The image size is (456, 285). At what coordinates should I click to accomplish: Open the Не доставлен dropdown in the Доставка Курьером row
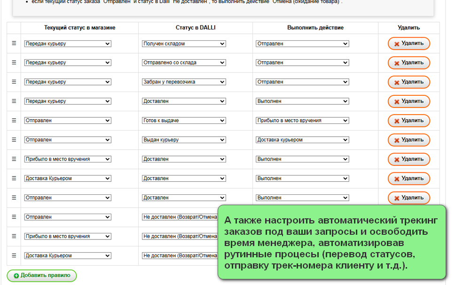pyautogui.click(x=180, y=255)
